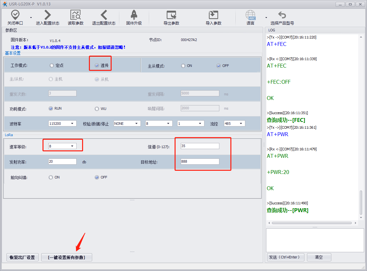Open the 固件升级 firmware upgrade rocket icon
Screen dimensions: 367x271
[x=134, y=15]
